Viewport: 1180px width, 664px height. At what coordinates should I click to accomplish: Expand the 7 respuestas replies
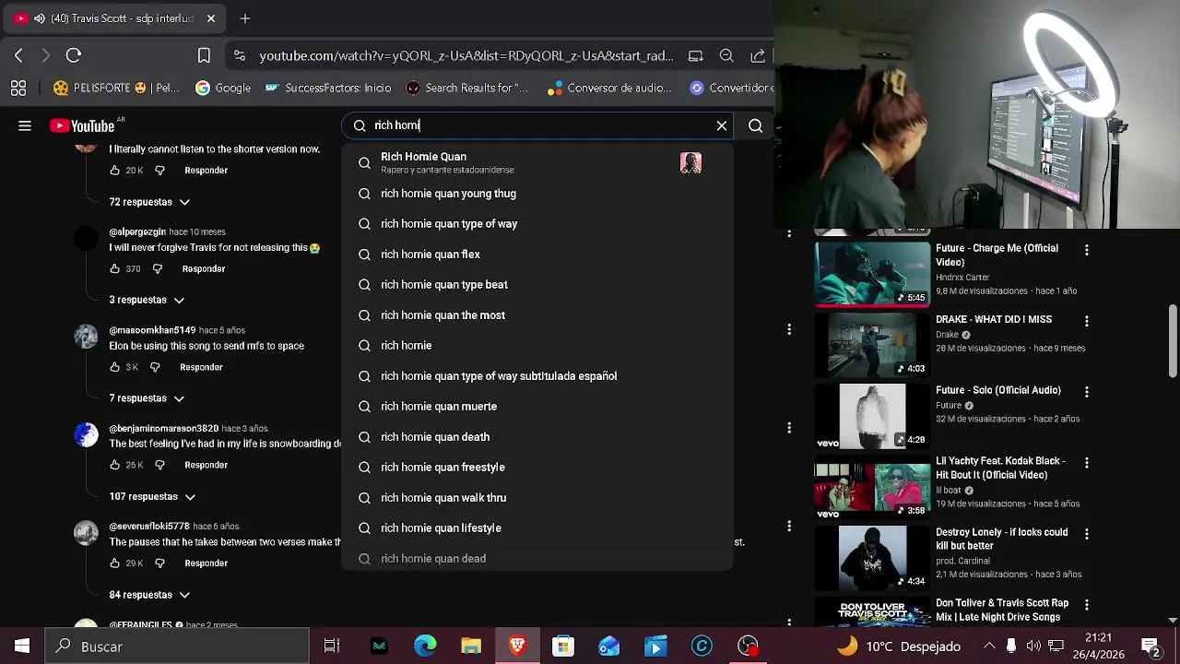pos(147,398)
